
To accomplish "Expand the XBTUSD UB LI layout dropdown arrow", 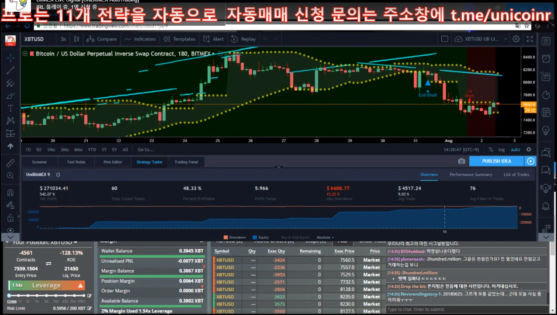I will (x=505, y=39).
